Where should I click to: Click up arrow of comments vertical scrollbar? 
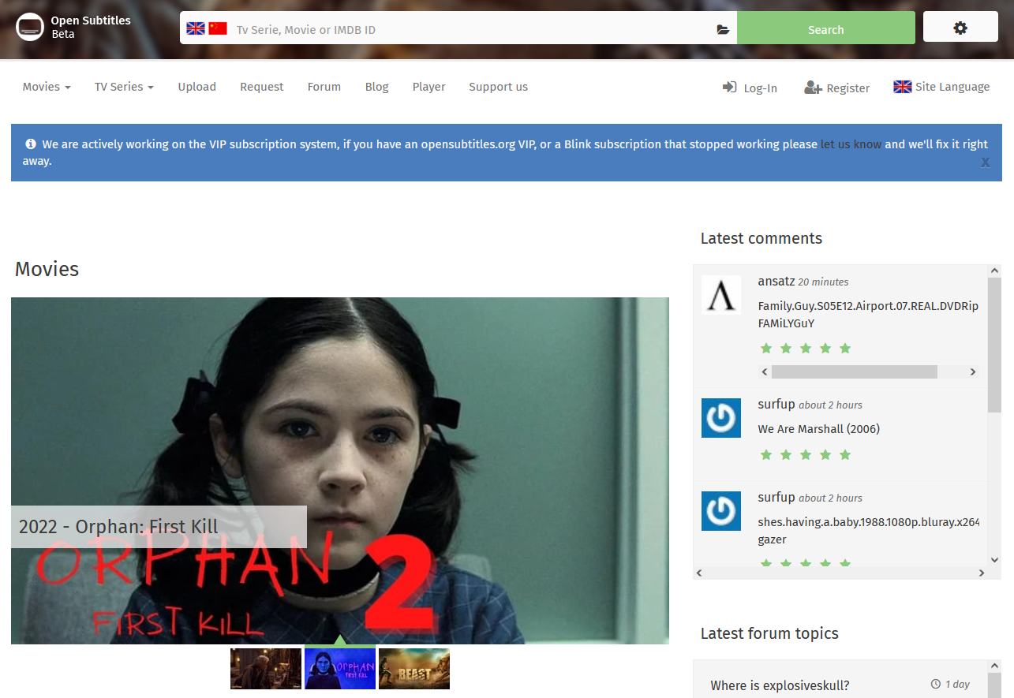pyautogui.click(x=994, y=271)
